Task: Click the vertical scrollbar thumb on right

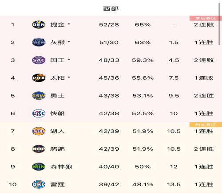Action: coord(219,23)
